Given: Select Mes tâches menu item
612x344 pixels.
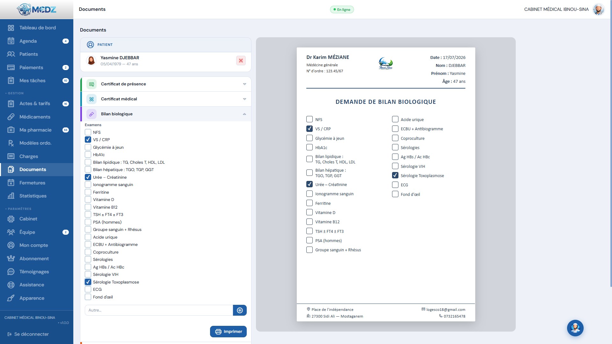Looking at the screenshot, I should pos(37,81).
